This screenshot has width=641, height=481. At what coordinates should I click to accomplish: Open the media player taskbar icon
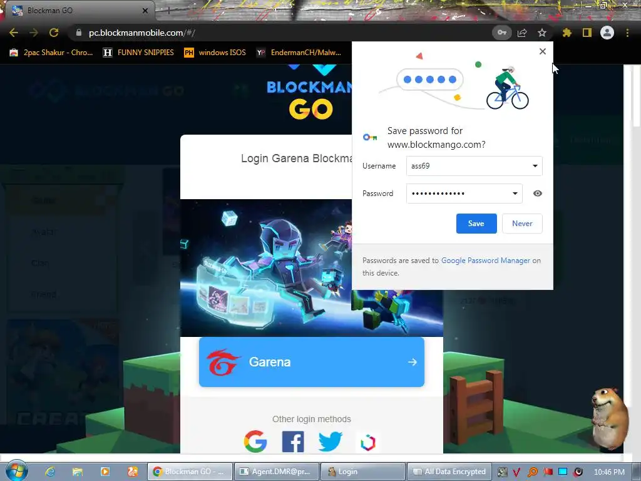105,472
